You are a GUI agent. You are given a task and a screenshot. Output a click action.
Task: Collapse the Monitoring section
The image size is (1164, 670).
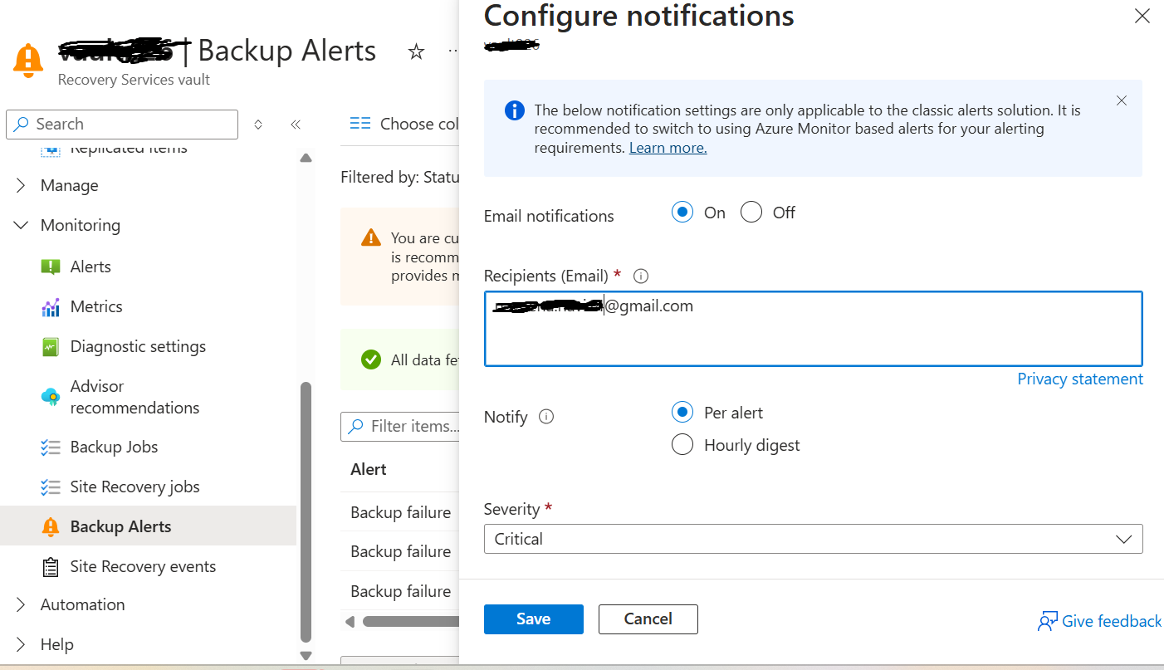(x=21, y=225)
